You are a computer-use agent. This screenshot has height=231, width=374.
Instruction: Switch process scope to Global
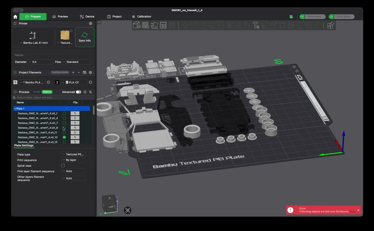(x=37, y=92)
